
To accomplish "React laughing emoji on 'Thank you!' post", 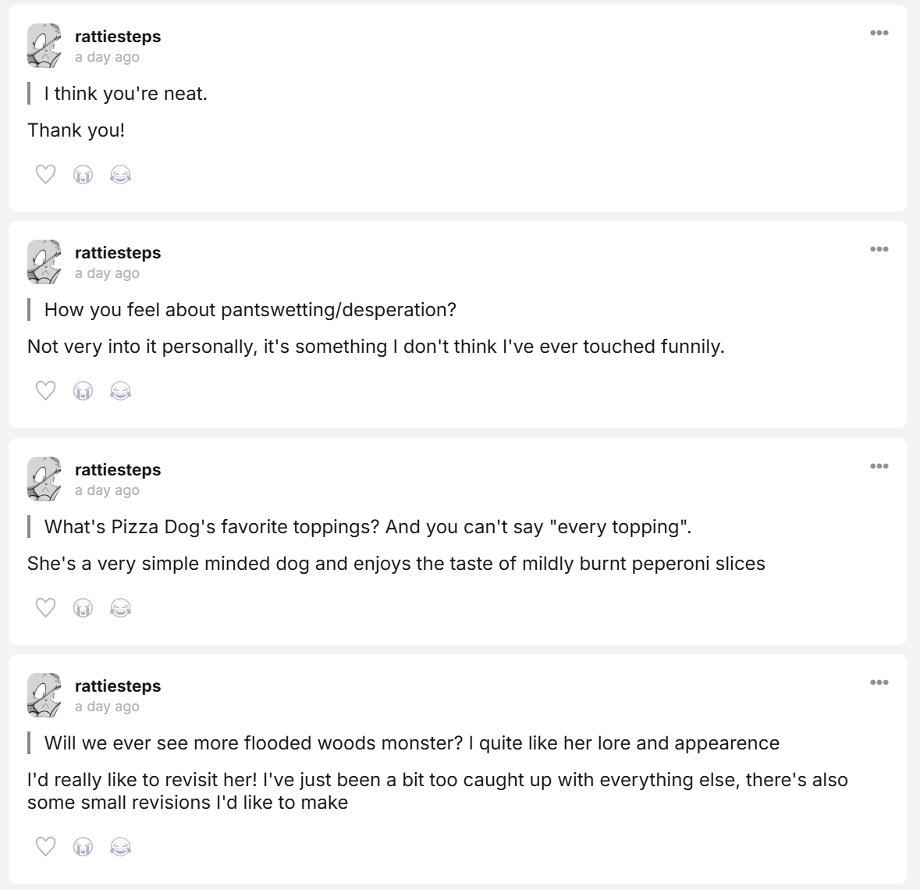I will click(120, 175).
